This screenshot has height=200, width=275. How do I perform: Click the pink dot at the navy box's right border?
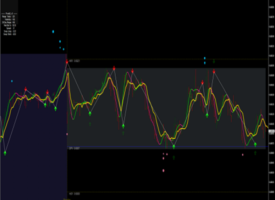click(67, 134)
